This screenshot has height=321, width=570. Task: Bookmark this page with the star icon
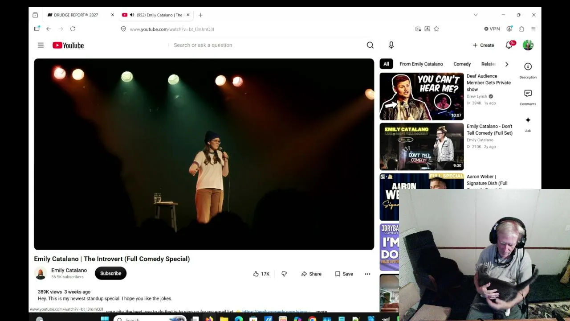(x=436, y=29)
